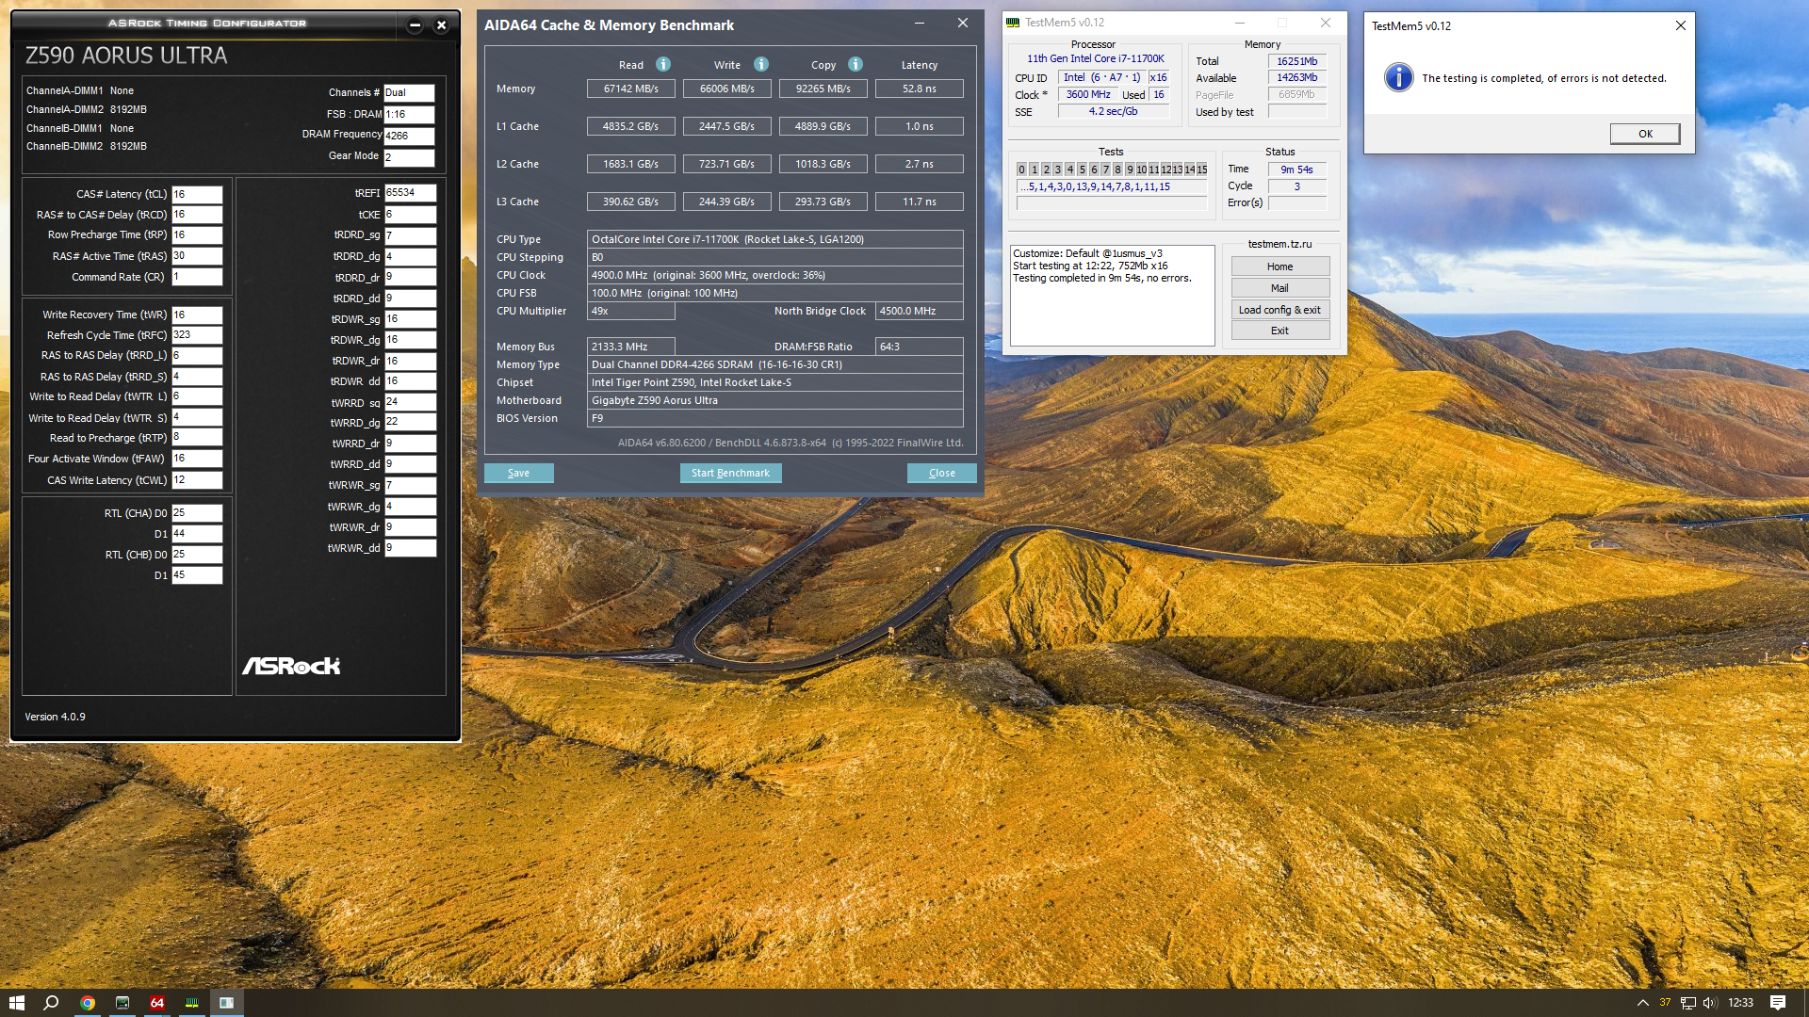Click the Refresh Cycle Time (tRFC) field

tap(197, 335)
